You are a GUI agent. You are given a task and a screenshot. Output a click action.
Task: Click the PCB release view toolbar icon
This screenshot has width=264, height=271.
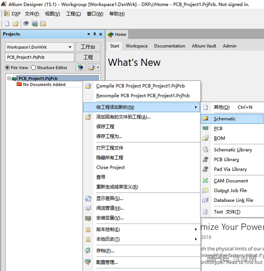(x=35, y=23)
